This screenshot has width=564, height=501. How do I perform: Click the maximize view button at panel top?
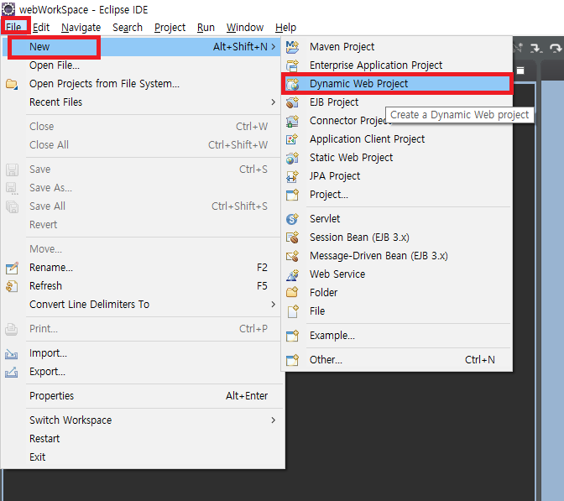[x=520, y=70]
